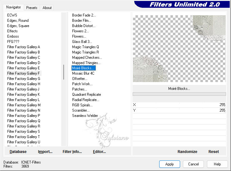Select Filter Factory Gallery E
Viewport: 231px width, 171px height.
pyautogui.click(x=24, y=68)
